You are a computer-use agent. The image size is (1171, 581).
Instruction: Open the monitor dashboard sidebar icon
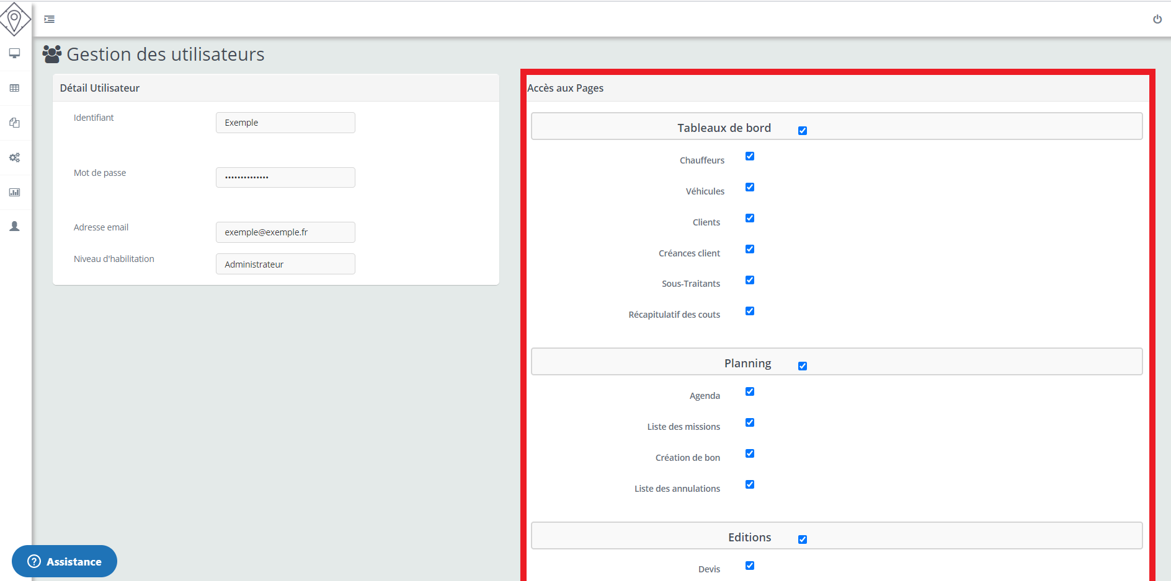(15, 53)
